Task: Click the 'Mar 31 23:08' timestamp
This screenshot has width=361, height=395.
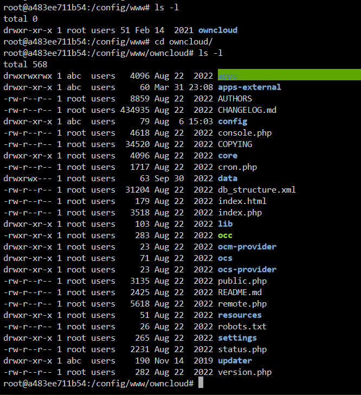Action: (x=184, y=87)
